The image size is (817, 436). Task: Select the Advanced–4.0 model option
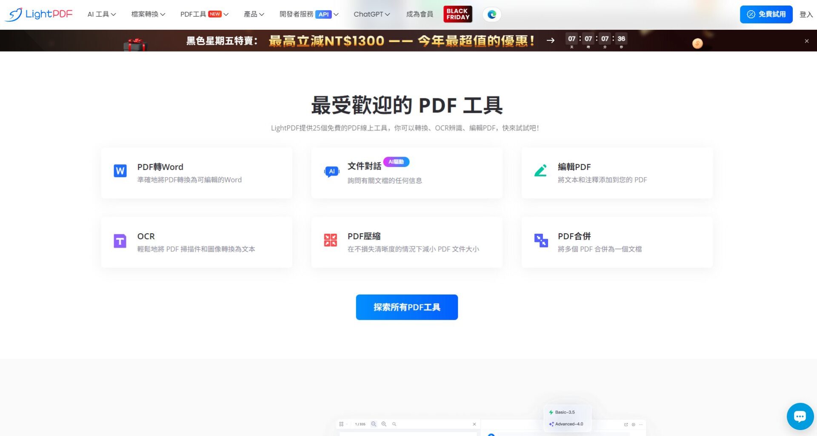point(567,424)
